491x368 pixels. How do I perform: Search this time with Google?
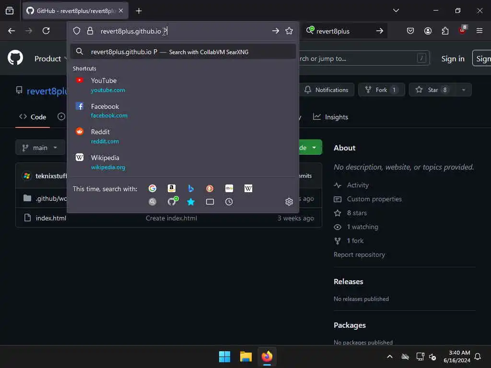point(152,188)
